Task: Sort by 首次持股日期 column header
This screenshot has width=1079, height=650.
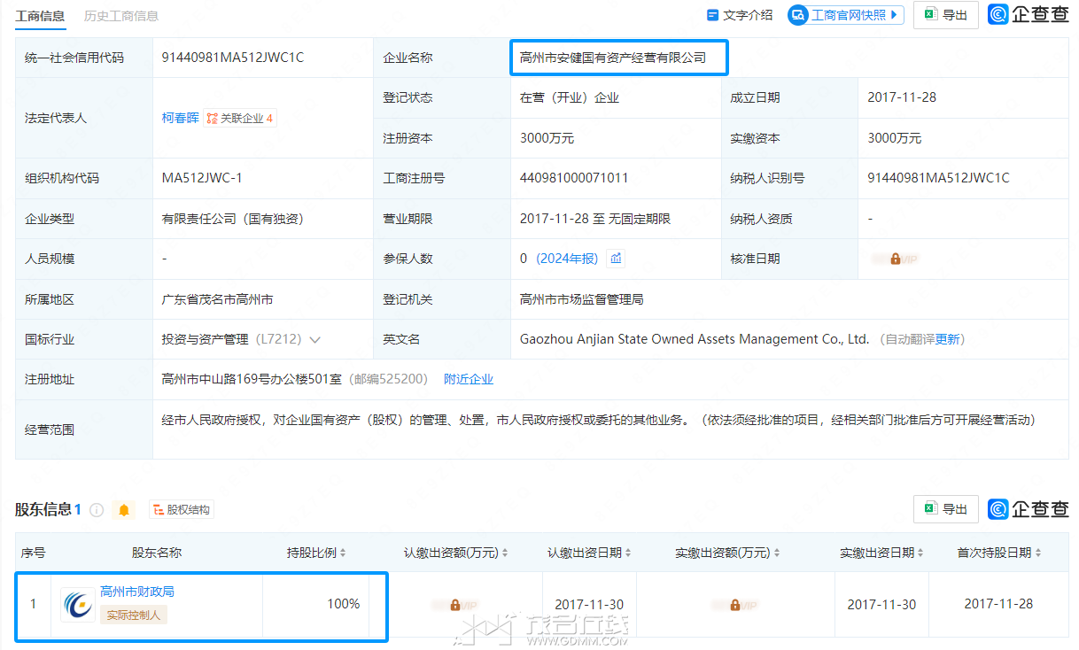Action: 999,553
